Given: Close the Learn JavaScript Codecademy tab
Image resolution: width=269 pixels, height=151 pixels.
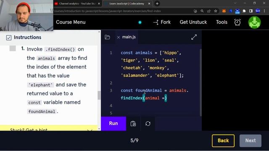Looking at the screenshot, I should point(149,4).
